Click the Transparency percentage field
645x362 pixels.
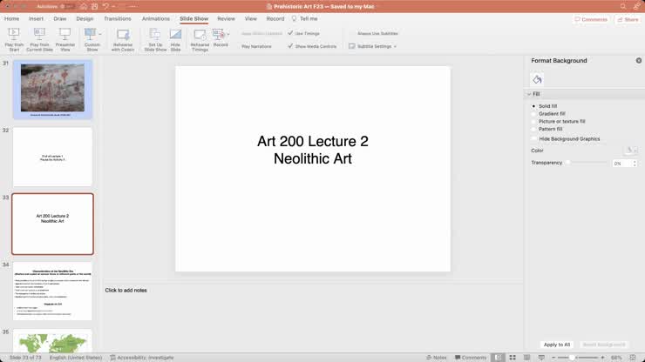tap(622, 163)
